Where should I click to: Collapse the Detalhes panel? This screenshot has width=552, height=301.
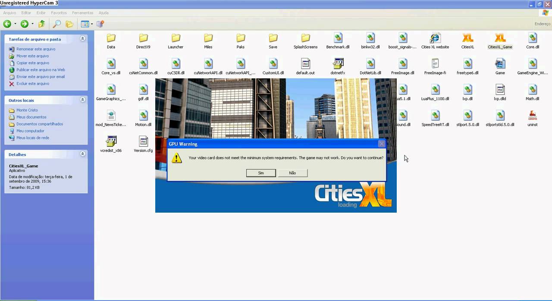[x=82, y=154]
